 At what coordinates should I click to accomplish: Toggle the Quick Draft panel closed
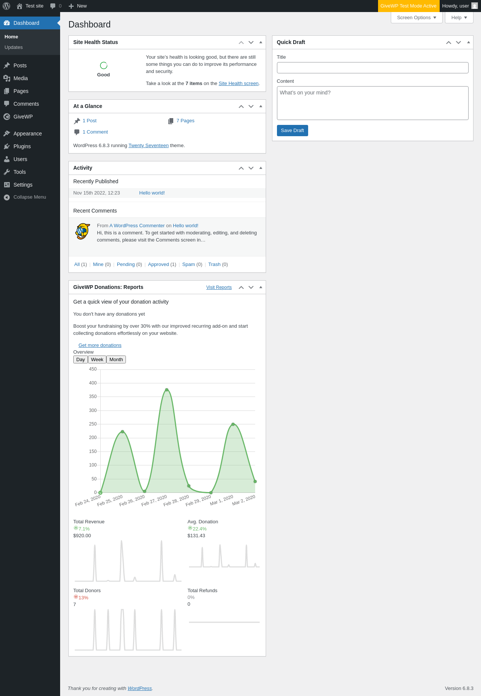pos(468,42)
